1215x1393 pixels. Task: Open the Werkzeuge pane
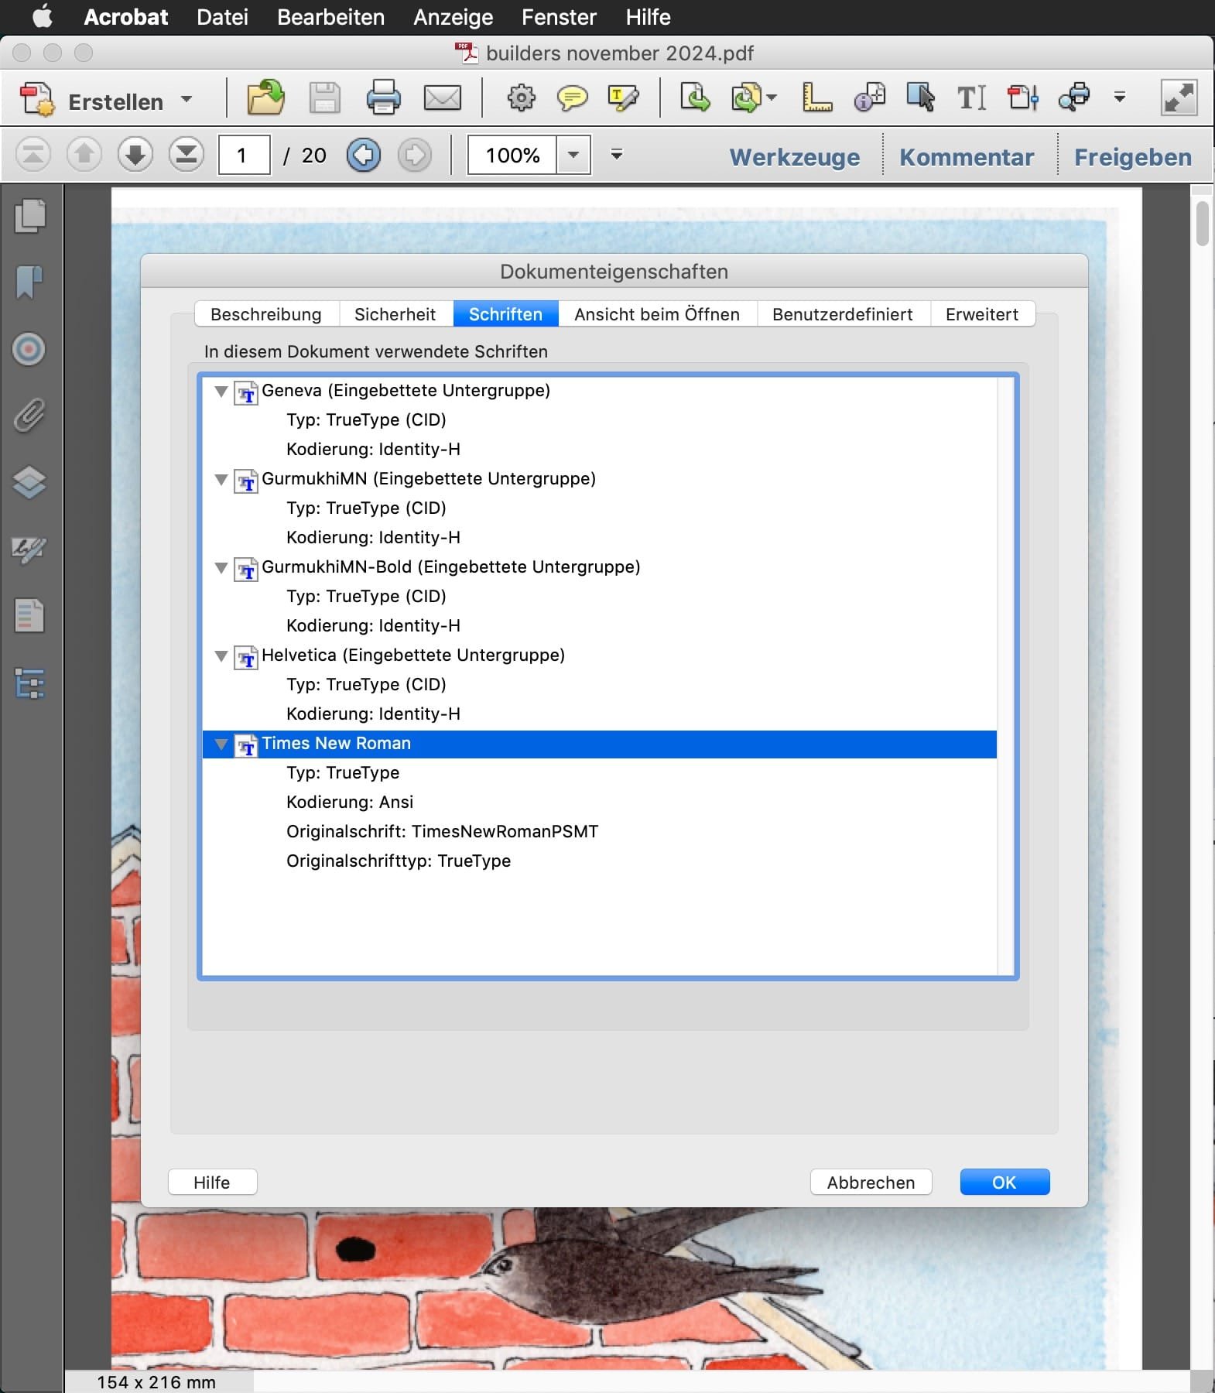pyautogui.click(x=795, y=157)
